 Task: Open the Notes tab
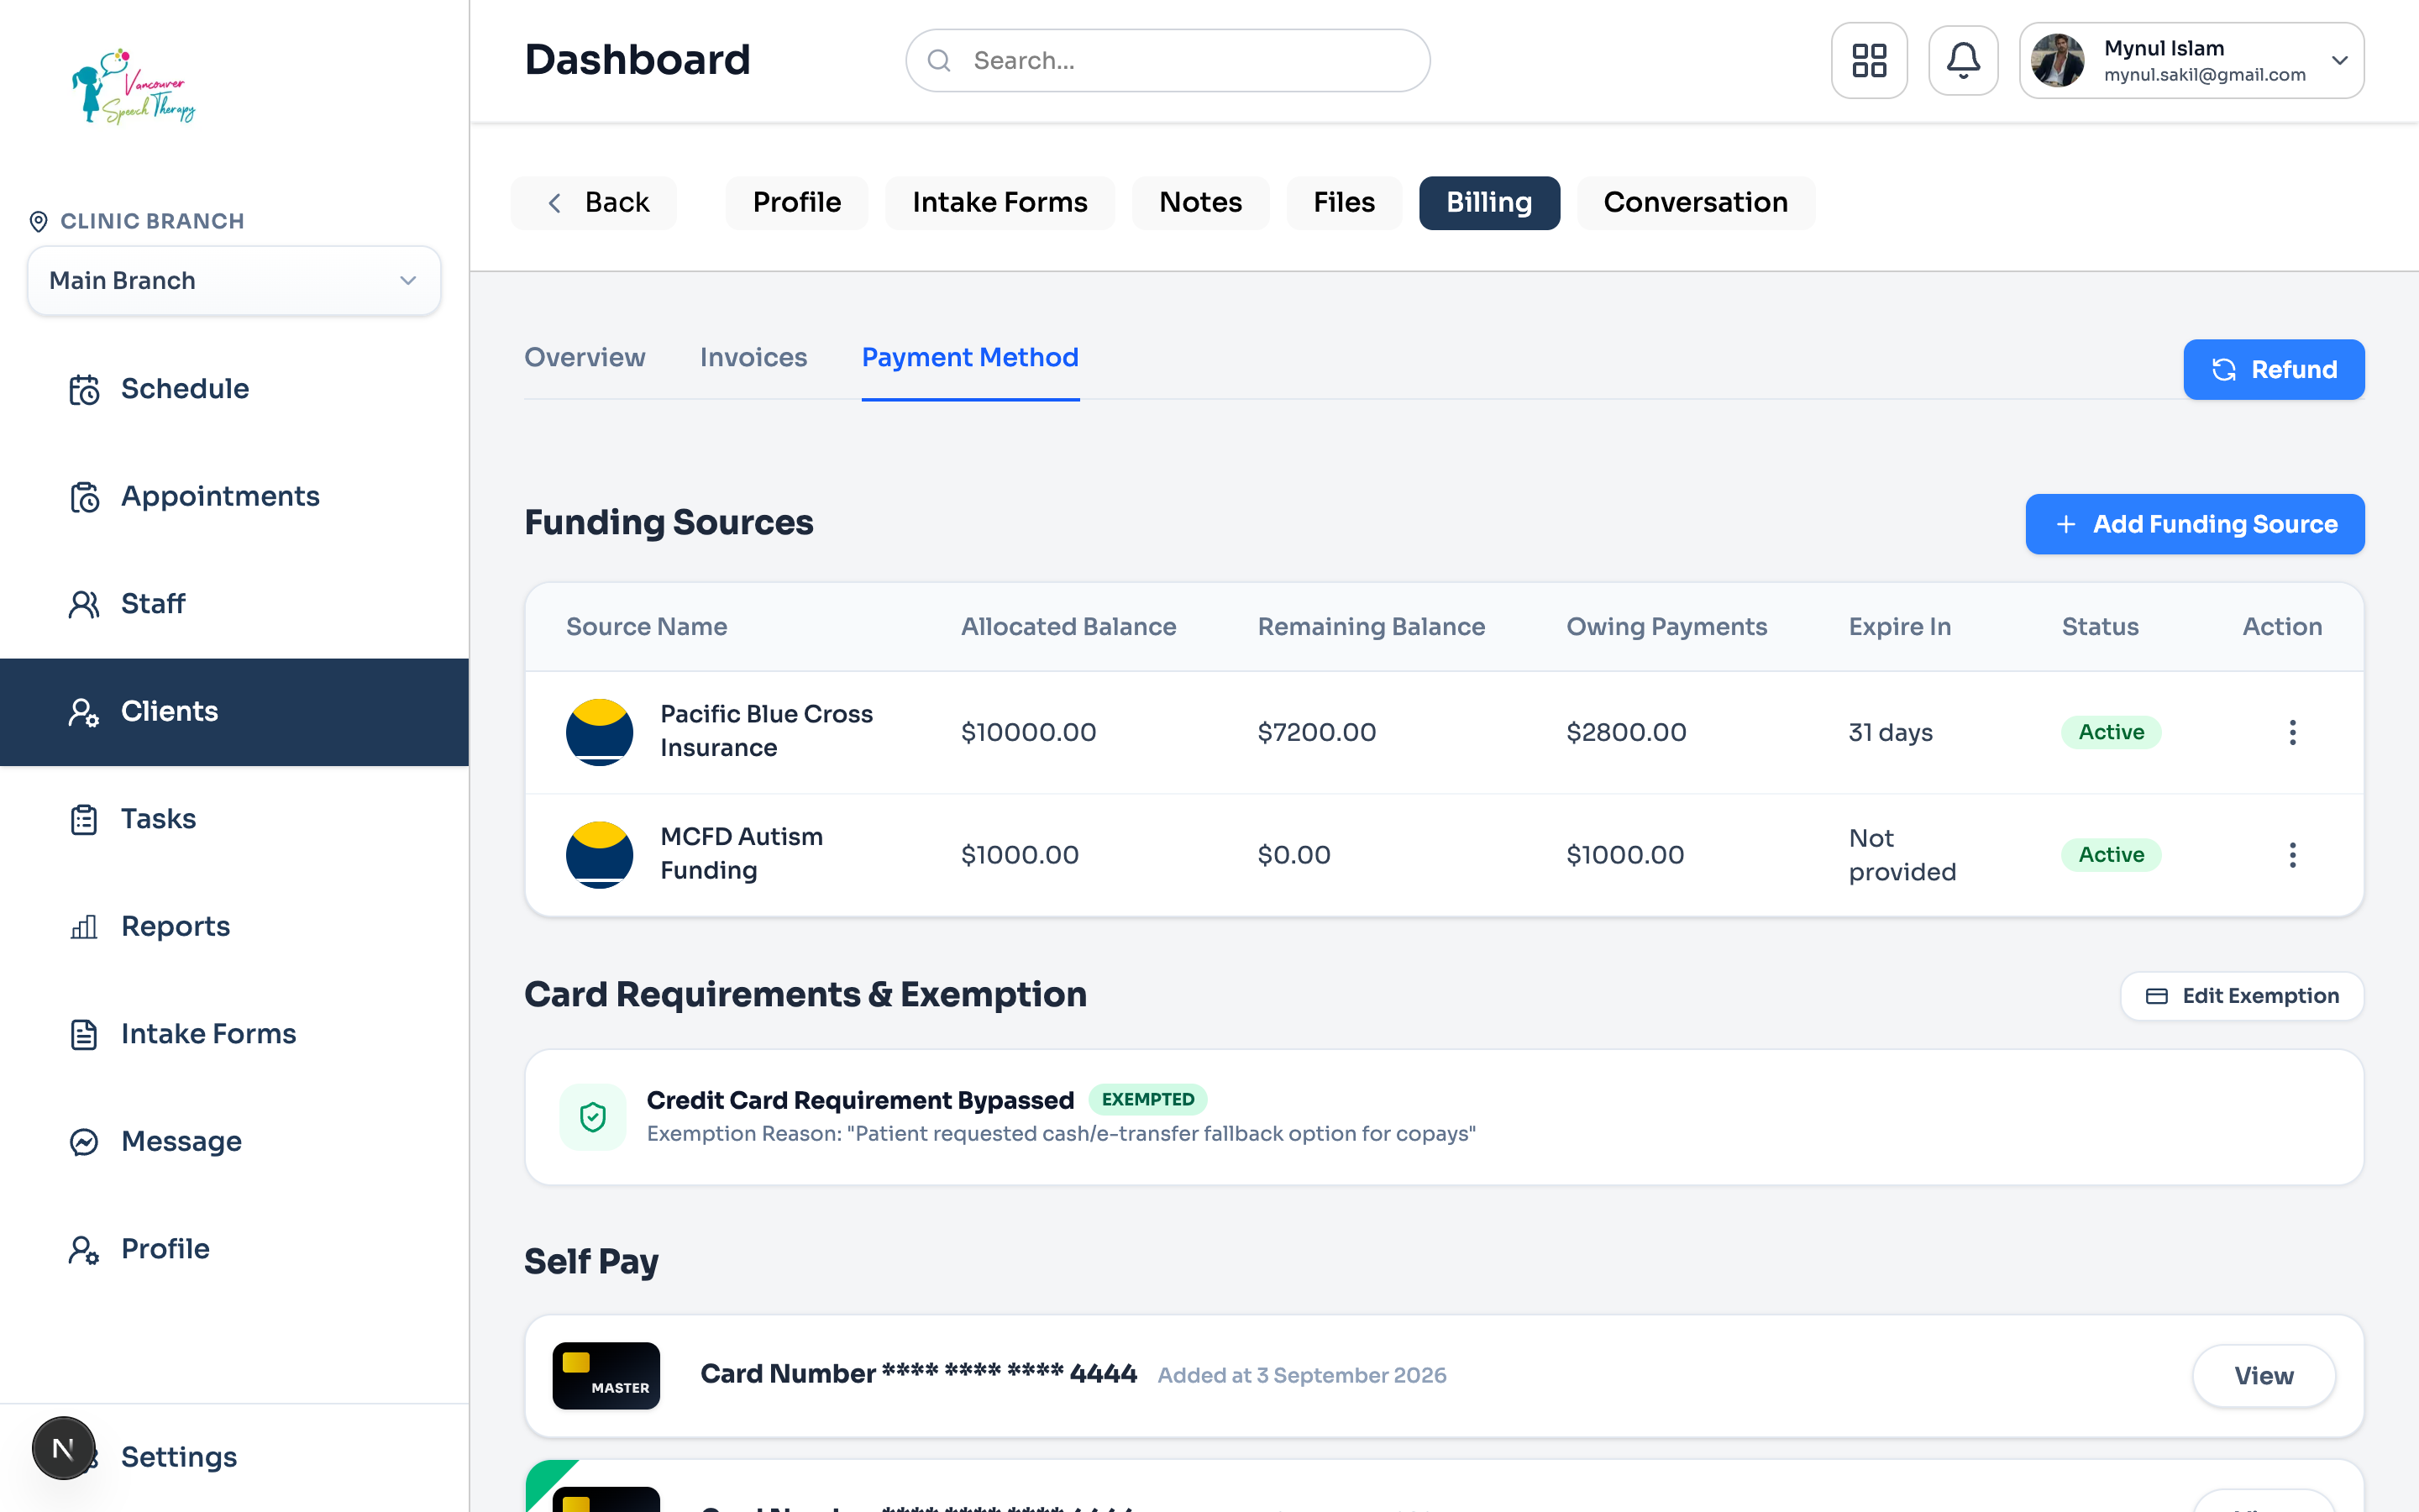1200,203
